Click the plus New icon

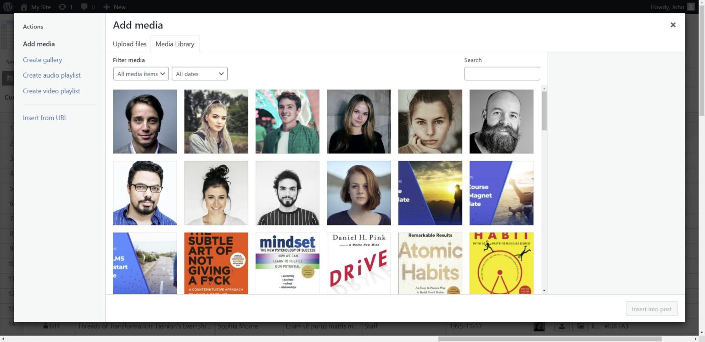coord(106,7)
